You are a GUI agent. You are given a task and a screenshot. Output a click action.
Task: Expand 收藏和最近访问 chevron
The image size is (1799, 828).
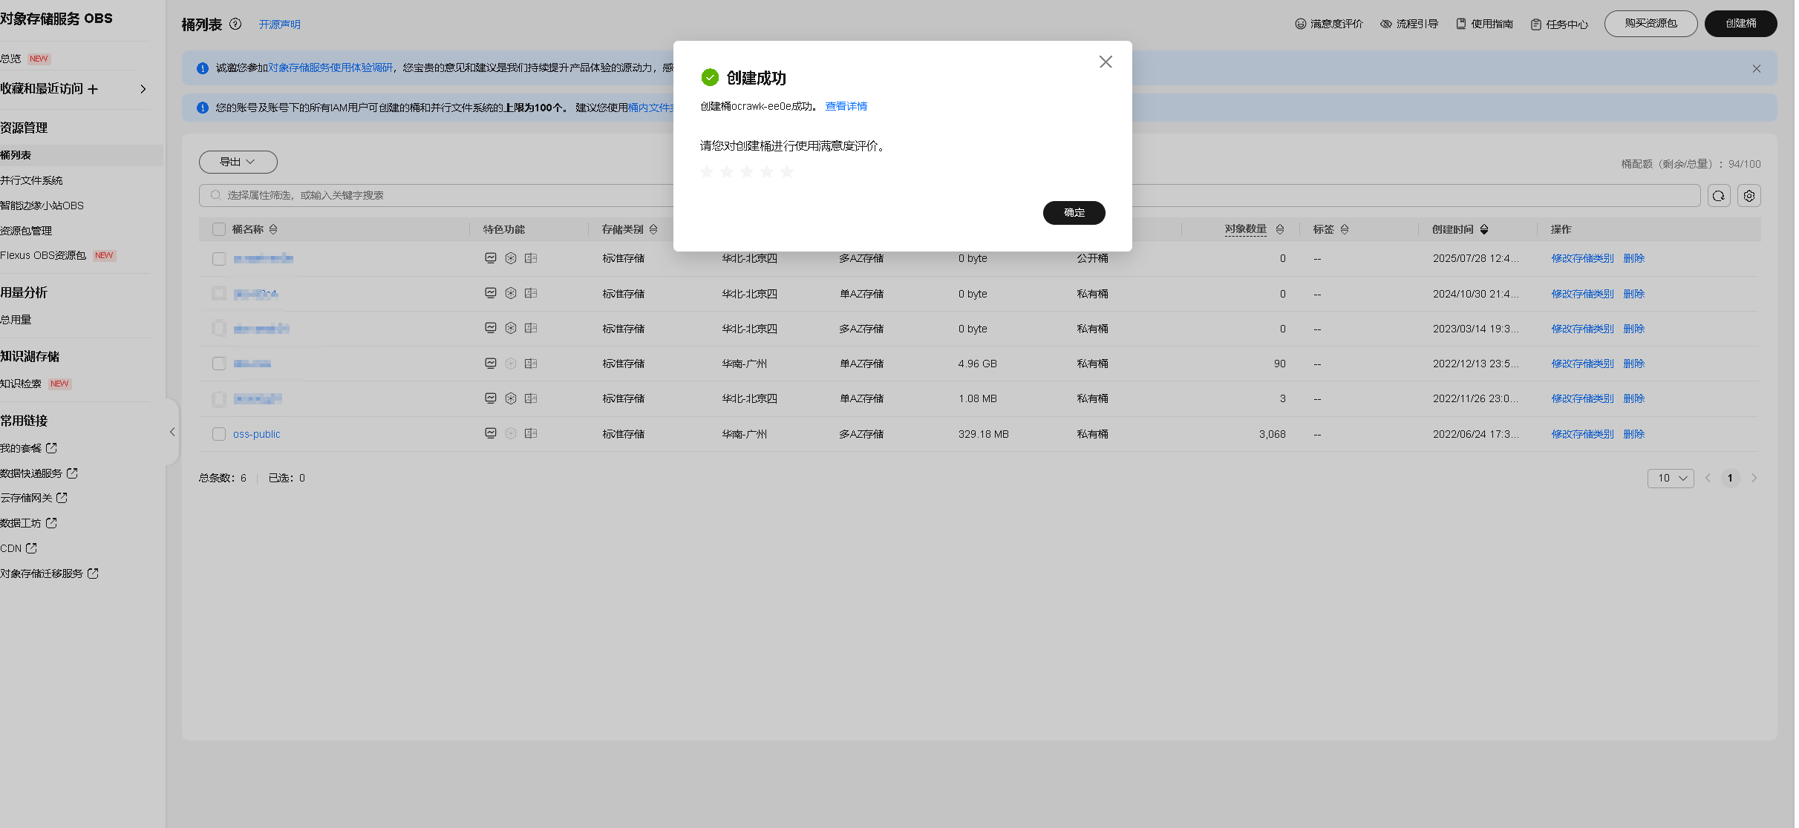click(143, 89)
